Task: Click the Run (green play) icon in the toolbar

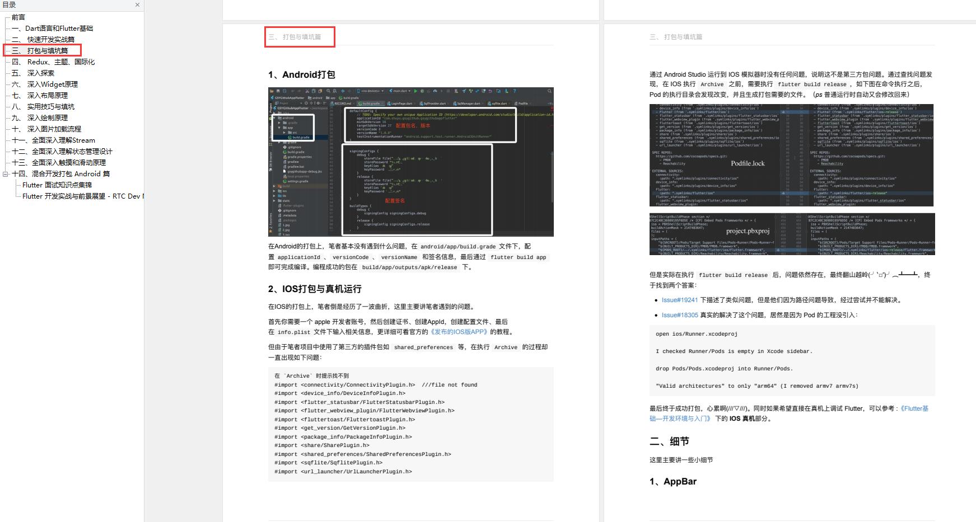Action: (x=415, y=91)
